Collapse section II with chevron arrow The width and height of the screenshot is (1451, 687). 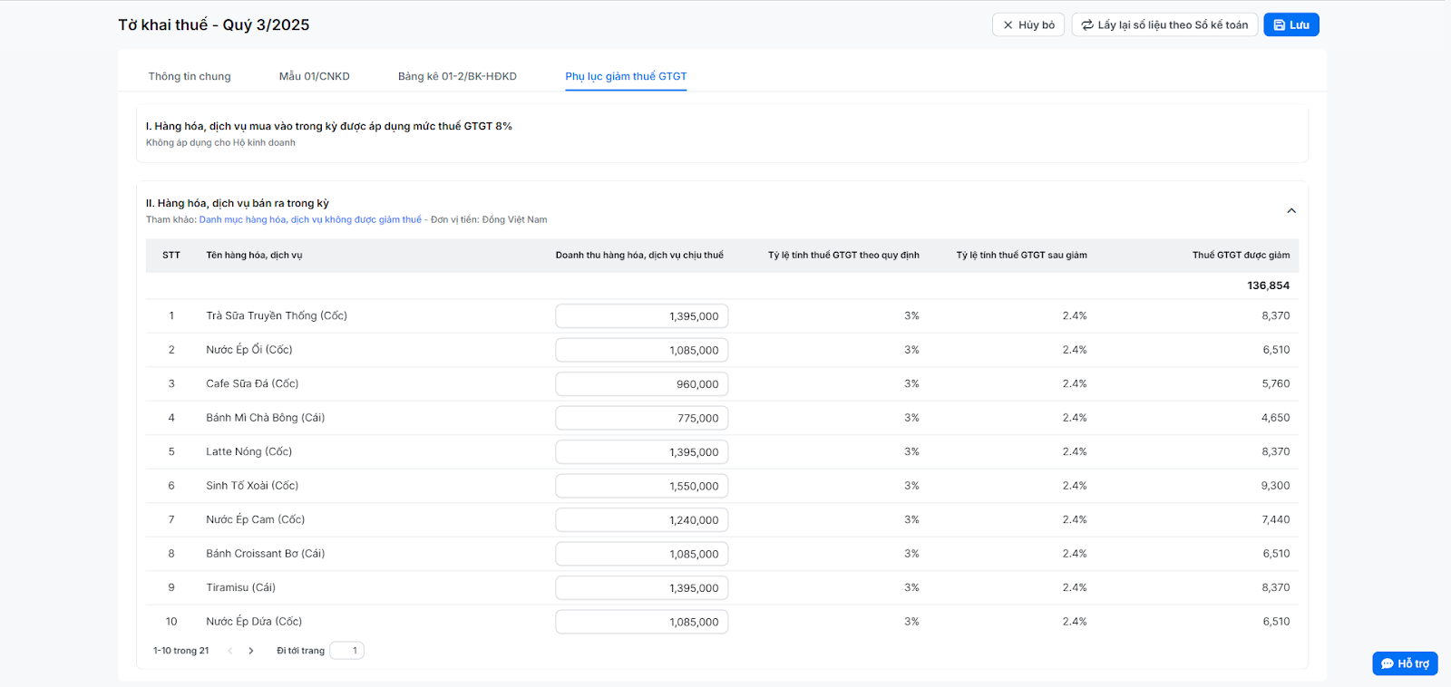click(x=1290, y=211)
